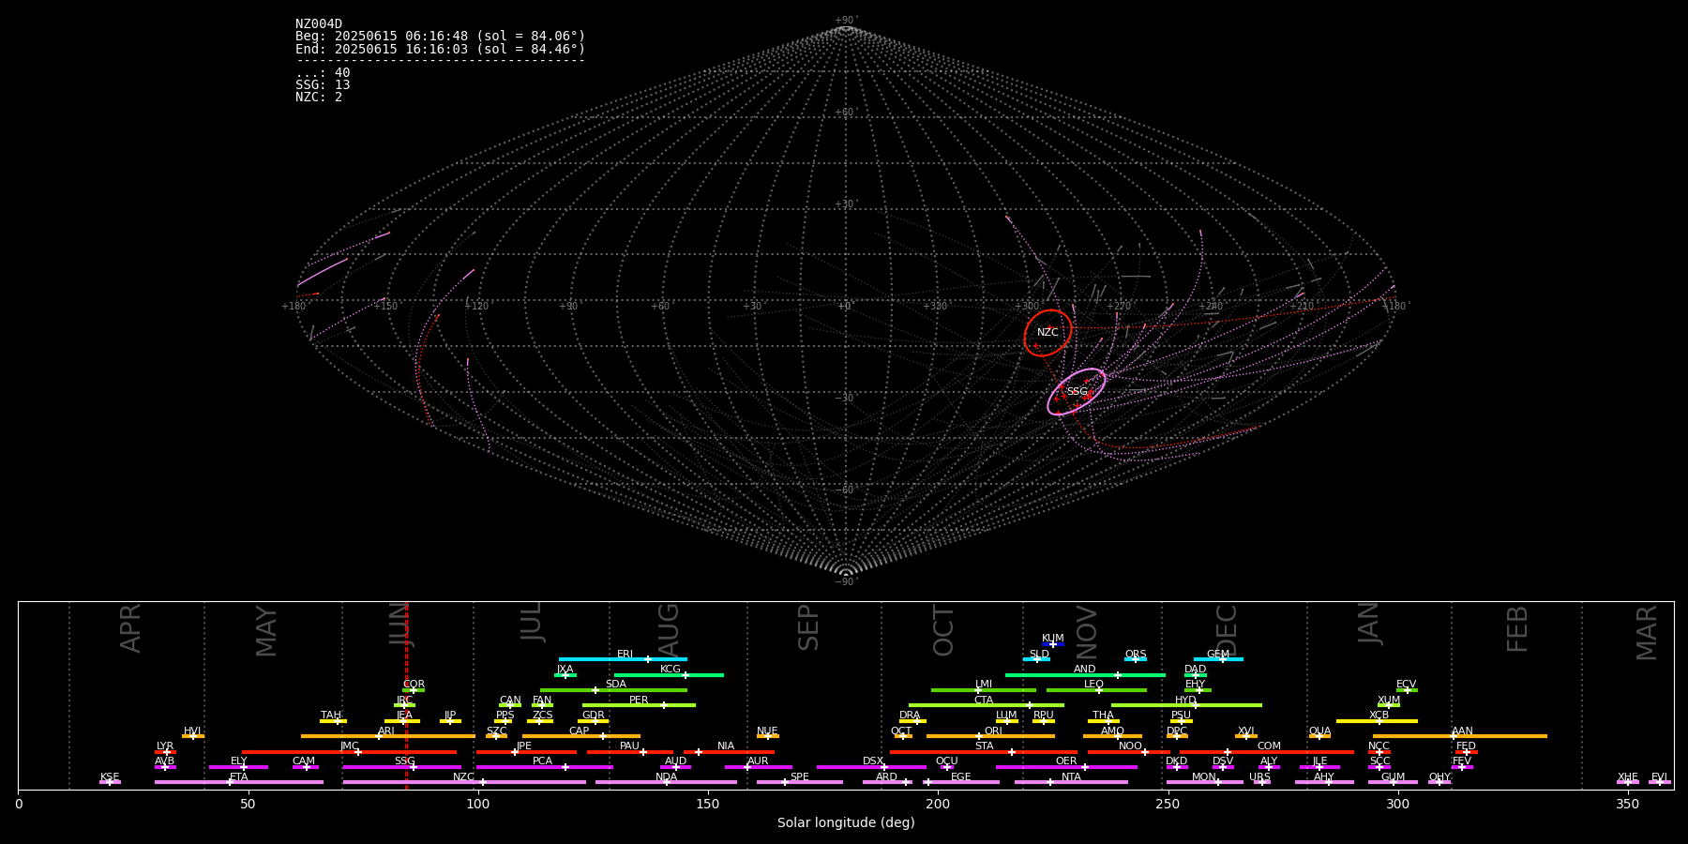Click the station code NZ004D text

319,24
